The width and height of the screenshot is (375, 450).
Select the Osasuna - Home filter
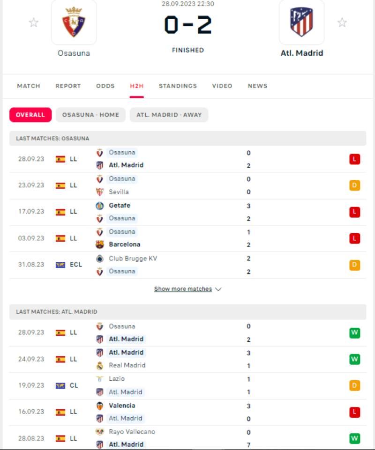(90, 115)
